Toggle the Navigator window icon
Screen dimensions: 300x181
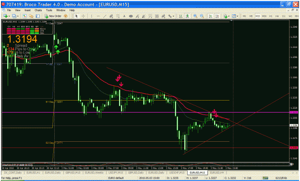[x=31, y=16]
